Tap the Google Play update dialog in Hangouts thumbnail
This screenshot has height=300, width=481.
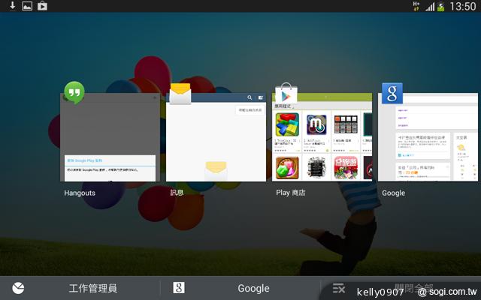click(110, 168)
